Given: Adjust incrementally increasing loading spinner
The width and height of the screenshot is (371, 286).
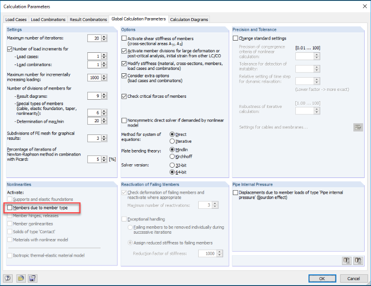Looking at the screenshot, I should [x=104, y=77].
